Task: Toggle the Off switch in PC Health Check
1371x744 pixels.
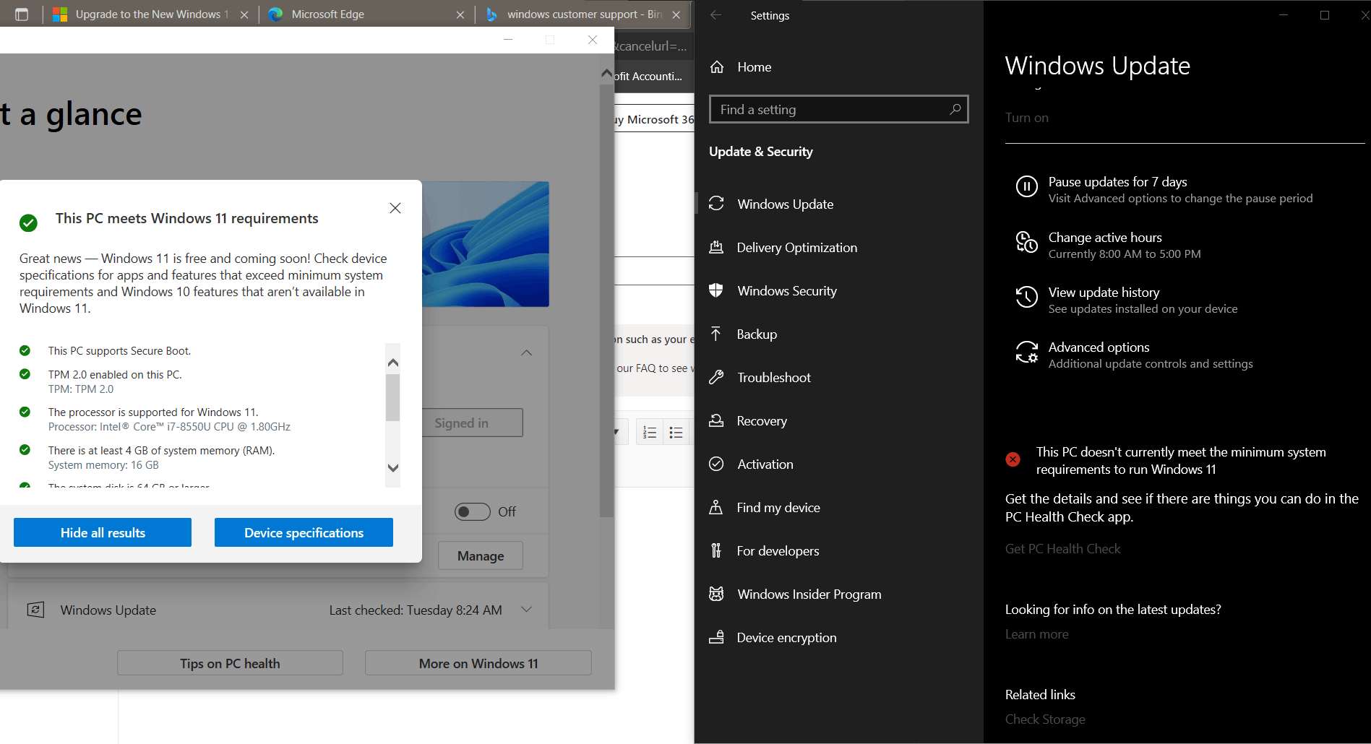Action: [473, 512]
